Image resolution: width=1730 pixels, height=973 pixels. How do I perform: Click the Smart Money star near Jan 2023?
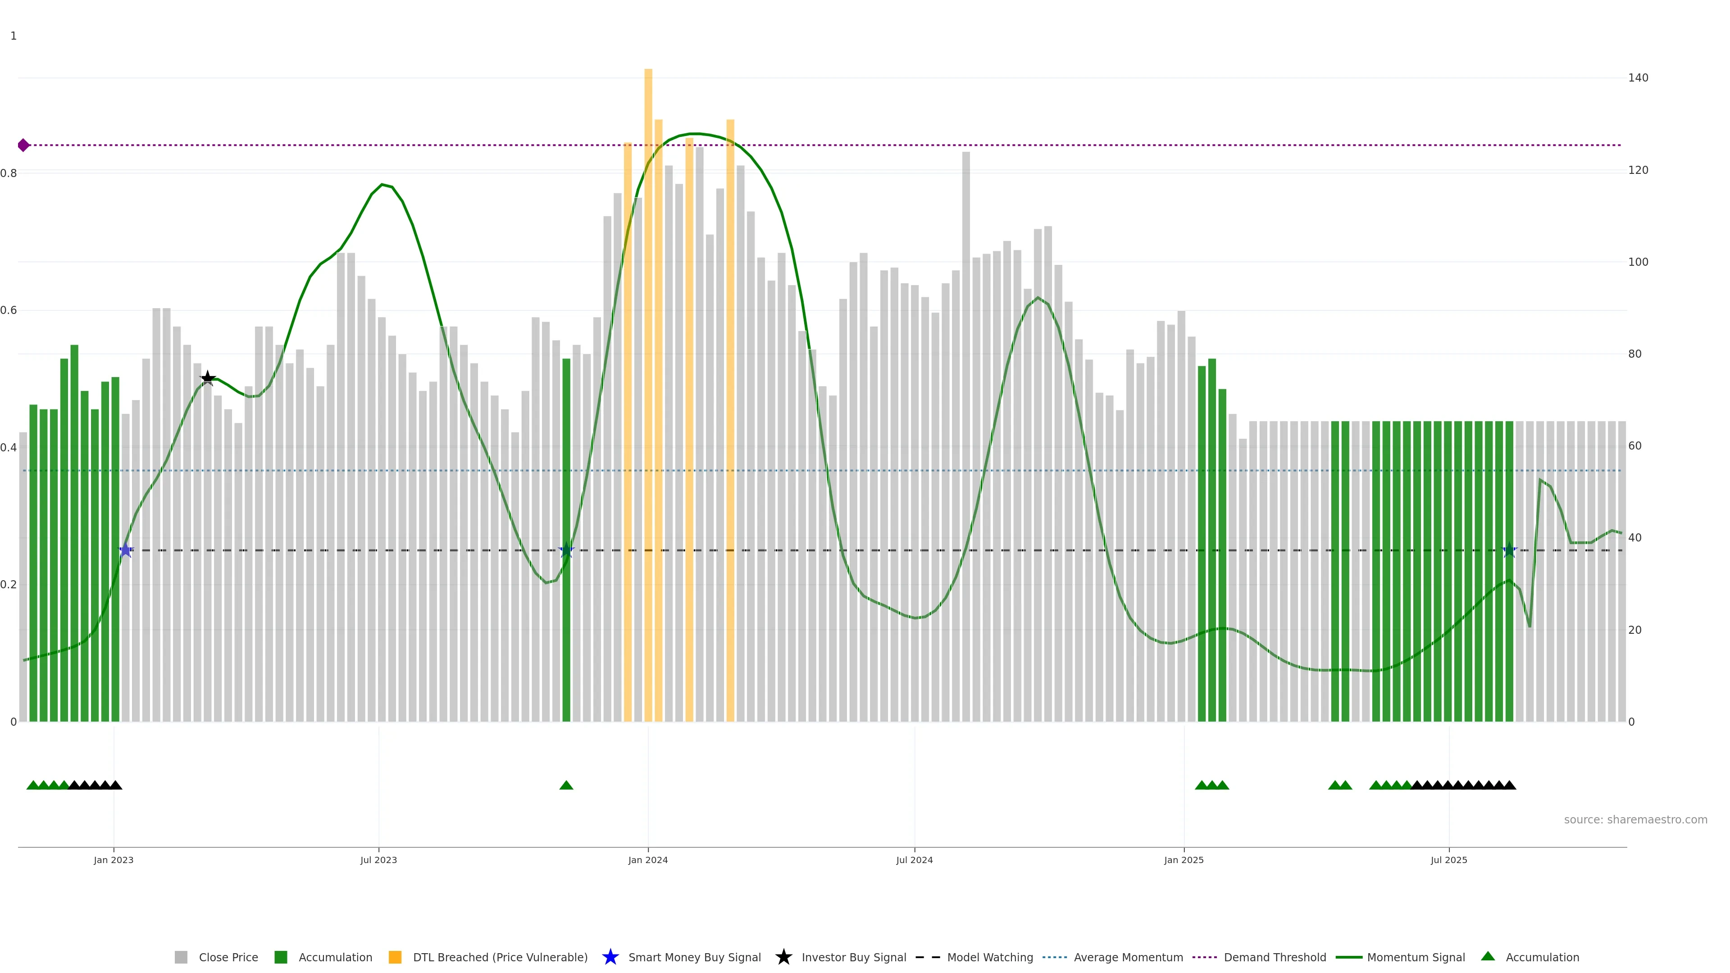point(126,550)
